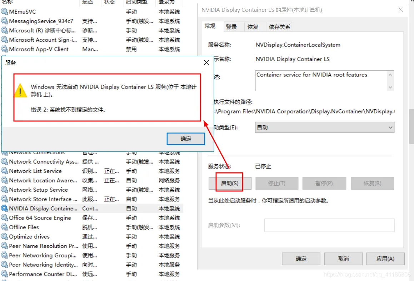Click gear icon for Network Store Interface
This screenshot has height=281, width=414.
[4, 199]
